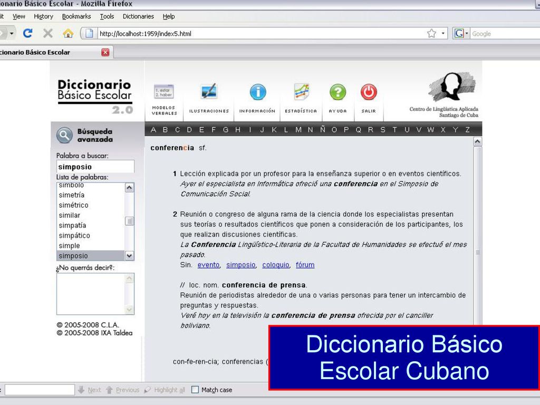Click the Stop loading X icon
540x405 pixels.
(48, 33)
